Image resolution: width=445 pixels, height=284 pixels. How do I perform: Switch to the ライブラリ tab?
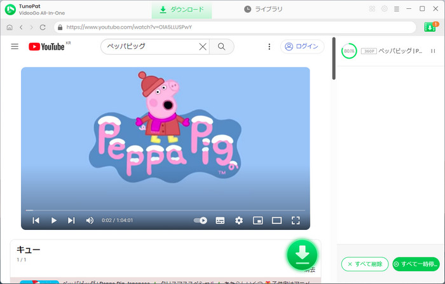coord(263,10)
